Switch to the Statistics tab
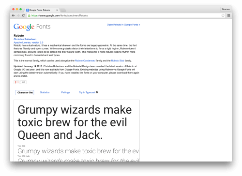Image resolution: width=242 pixels, height=176 pixels. (x=45, y=92)
